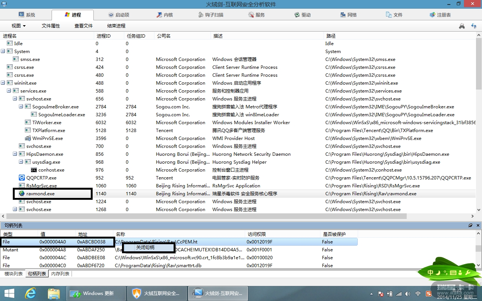Image resolution: width=482 pixels, height=301 pixels.
Task: Click the Sogou input tray icon
Action: coord(428,294)
